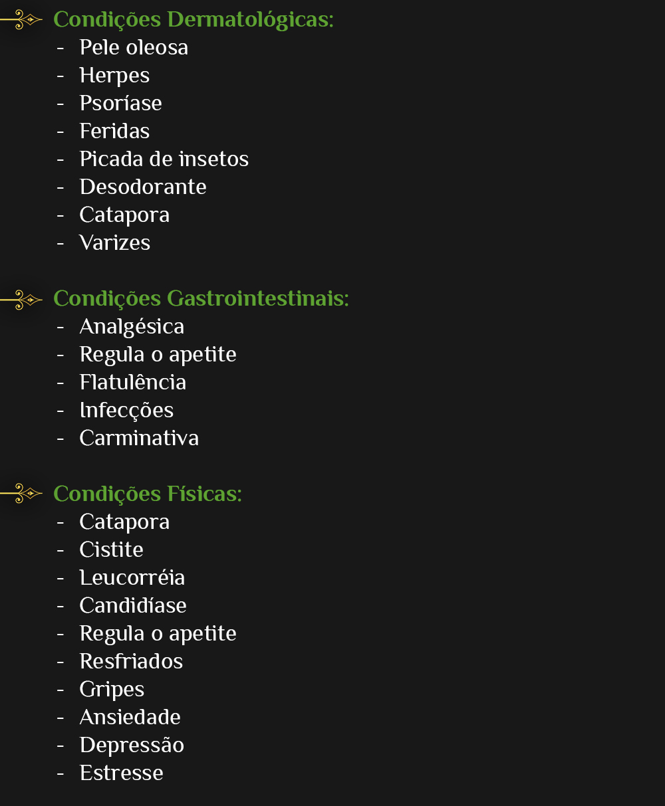Screen dimensions: 665x806
Task: Click the Estresse entry
Action: (121, 773)
